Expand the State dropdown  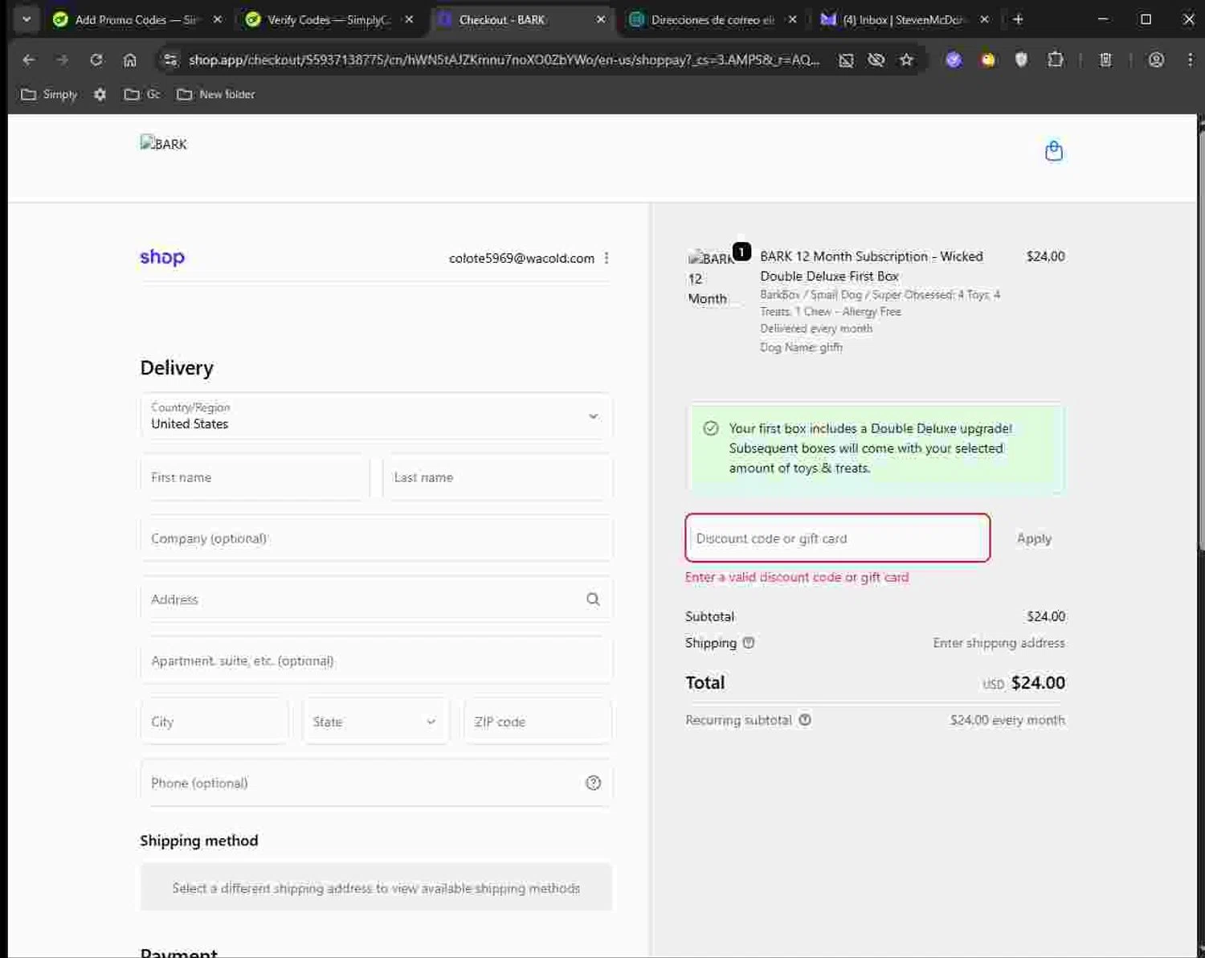tap(376, 722)
